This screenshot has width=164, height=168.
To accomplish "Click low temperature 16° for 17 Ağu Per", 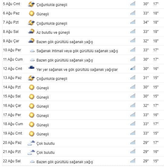I will 156,115.
